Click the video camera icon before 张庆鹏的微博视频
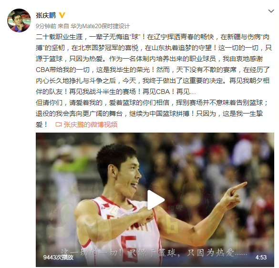The image size is (279, 268). (x=59, y=124)
